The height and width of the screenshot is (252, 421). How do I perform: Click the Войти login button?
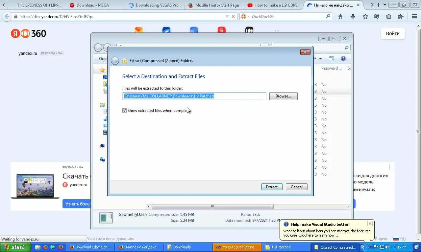point(393,33)
